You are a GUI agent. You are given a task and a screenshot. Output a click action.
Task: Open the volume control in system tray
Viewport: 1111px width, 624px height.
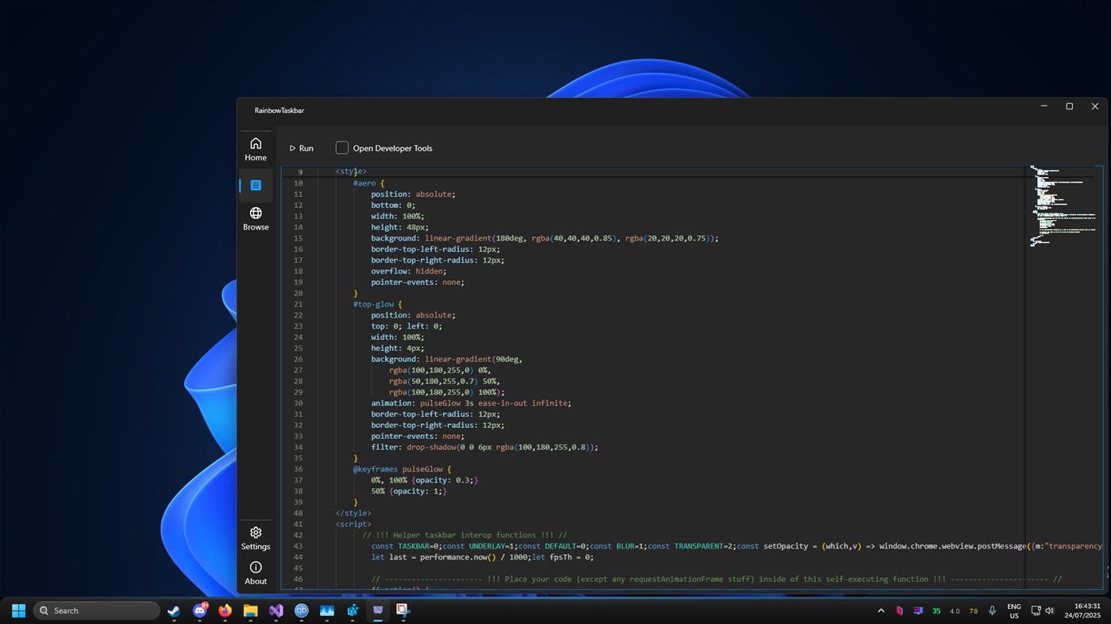coord(1048,611)
